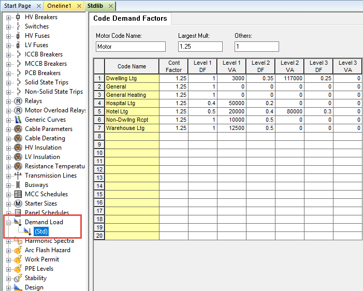Viewport: 363px width, 291px height.
Task: Select the Hospital Ltg code name cell
Action: (x=132, y=103)
